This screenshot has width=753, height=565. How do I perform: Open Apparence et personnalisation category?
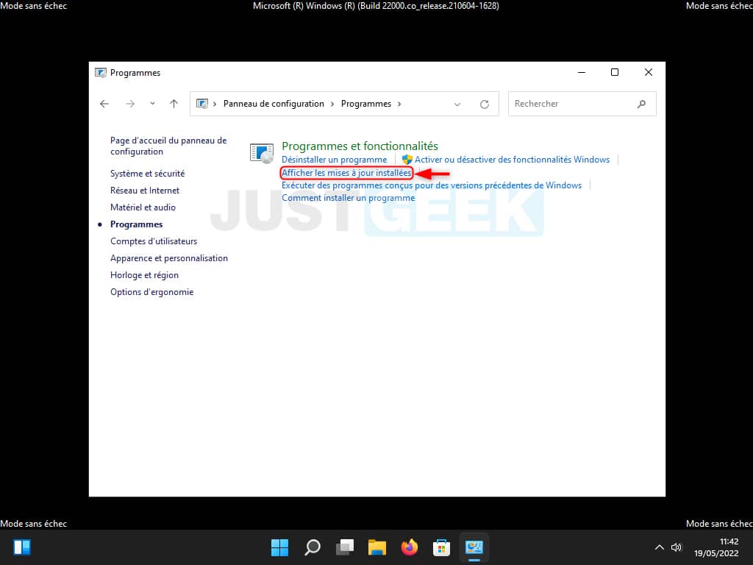pyautogui.click(x=169, y=258)
